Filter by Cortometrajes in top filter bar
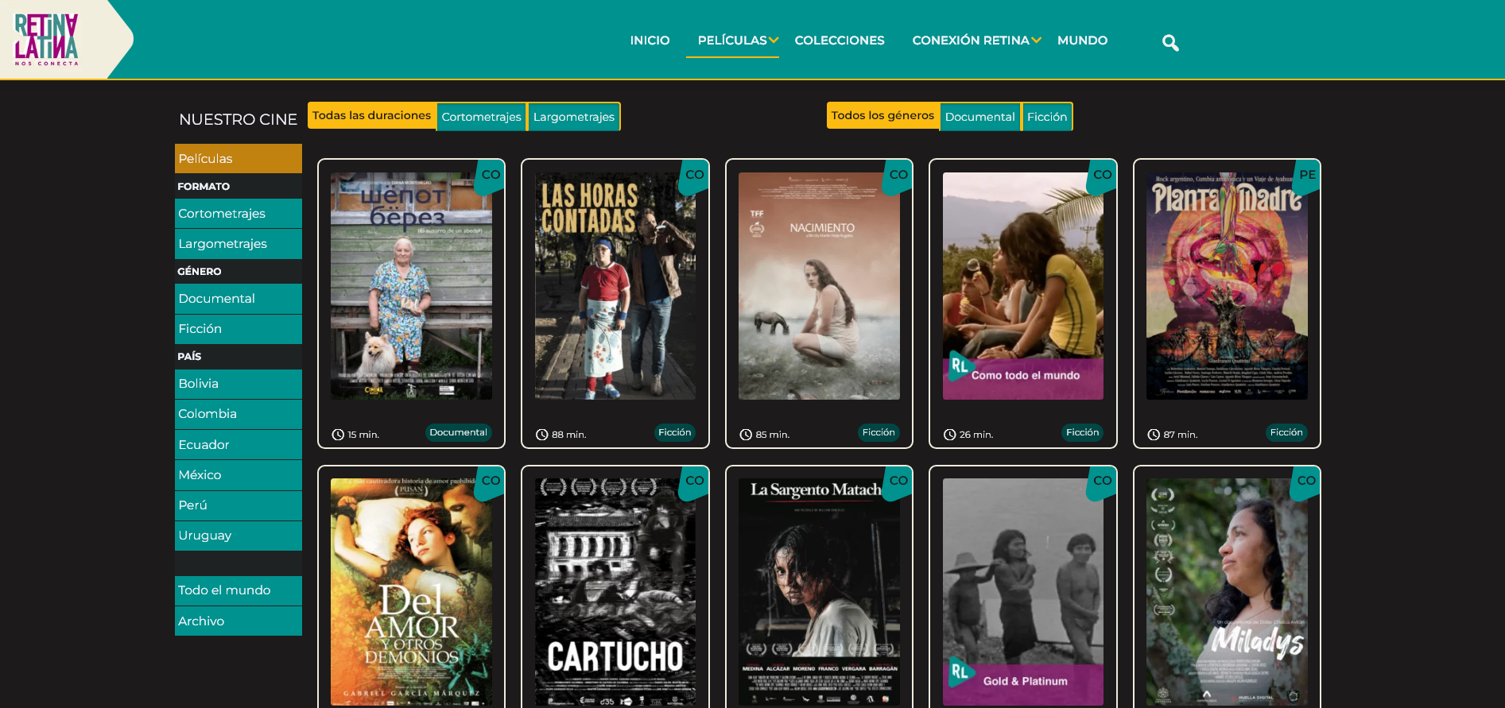Viewport: 1505px width, 708px height. point(481,117)
